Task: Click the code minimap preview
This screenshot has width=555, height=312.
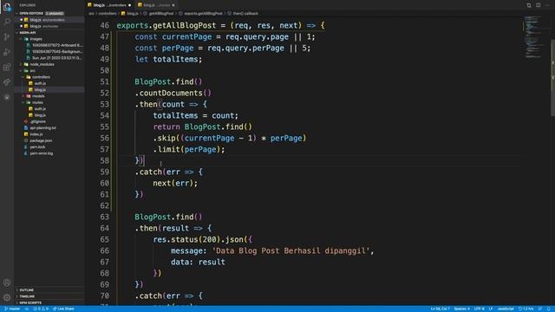Action: tap(534, 37)
